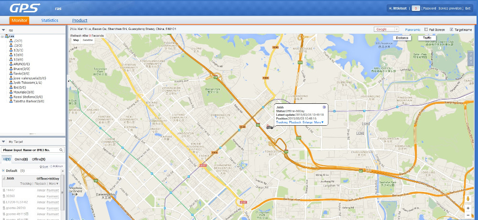
Task: Open the Panoramic link
Action: click(412, 30)
